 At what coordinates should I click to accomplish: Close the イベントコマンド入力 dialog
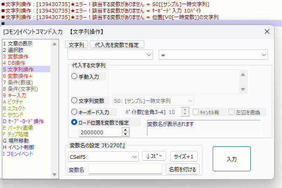tap(267, 31)
